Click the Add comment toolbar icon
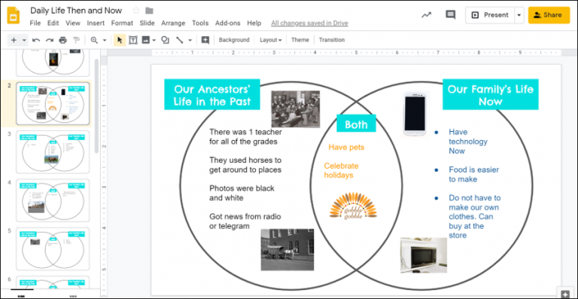Viewport: 578px width, 299px height. [x=205, y=40]
